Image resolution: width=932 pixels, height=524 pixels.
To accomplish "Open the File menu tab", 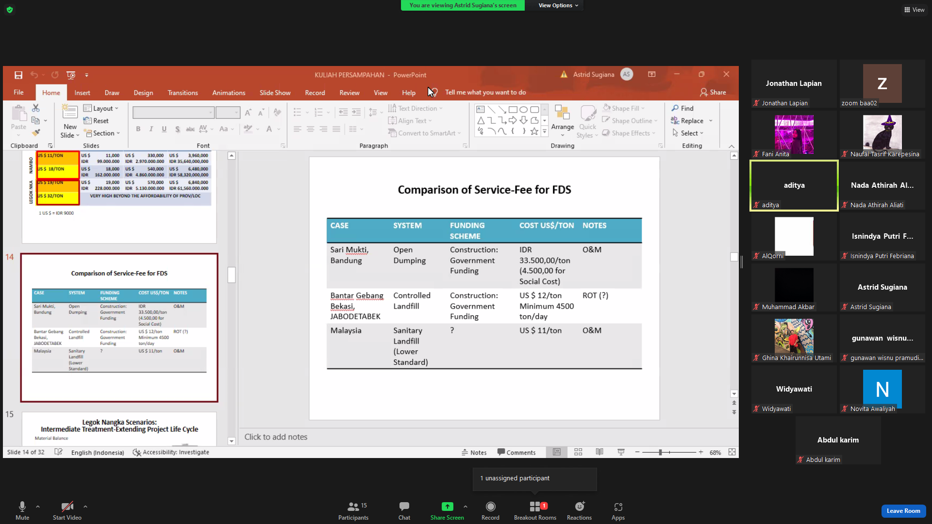I will [18, 92].
